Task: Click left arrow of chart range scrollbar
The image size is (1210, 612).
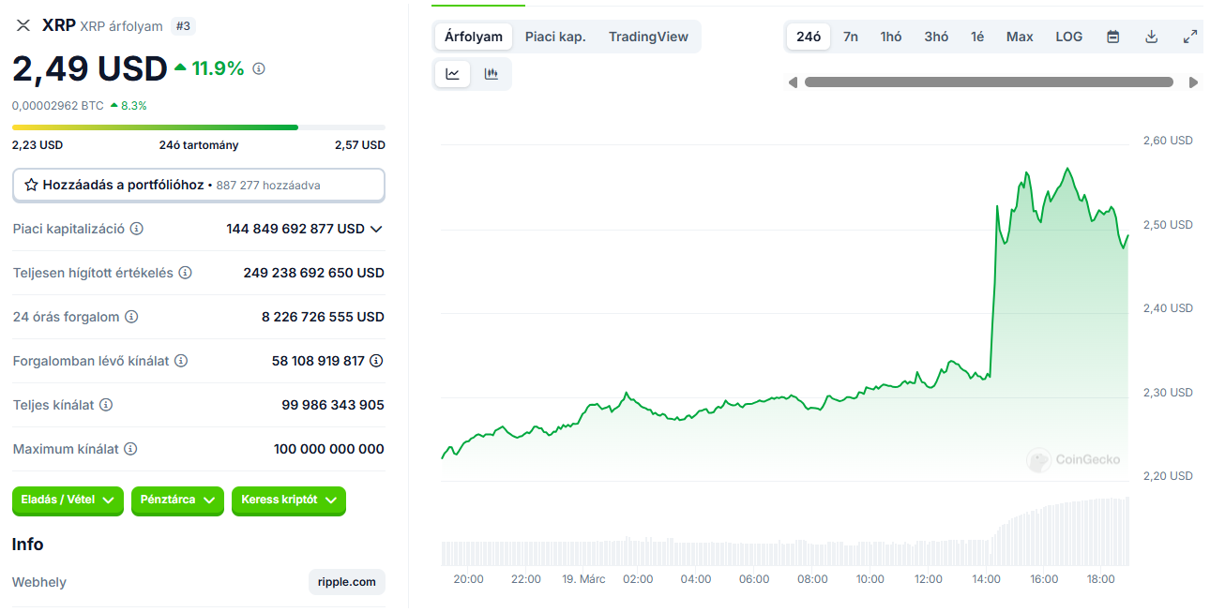Action: [x=793, y=82]
